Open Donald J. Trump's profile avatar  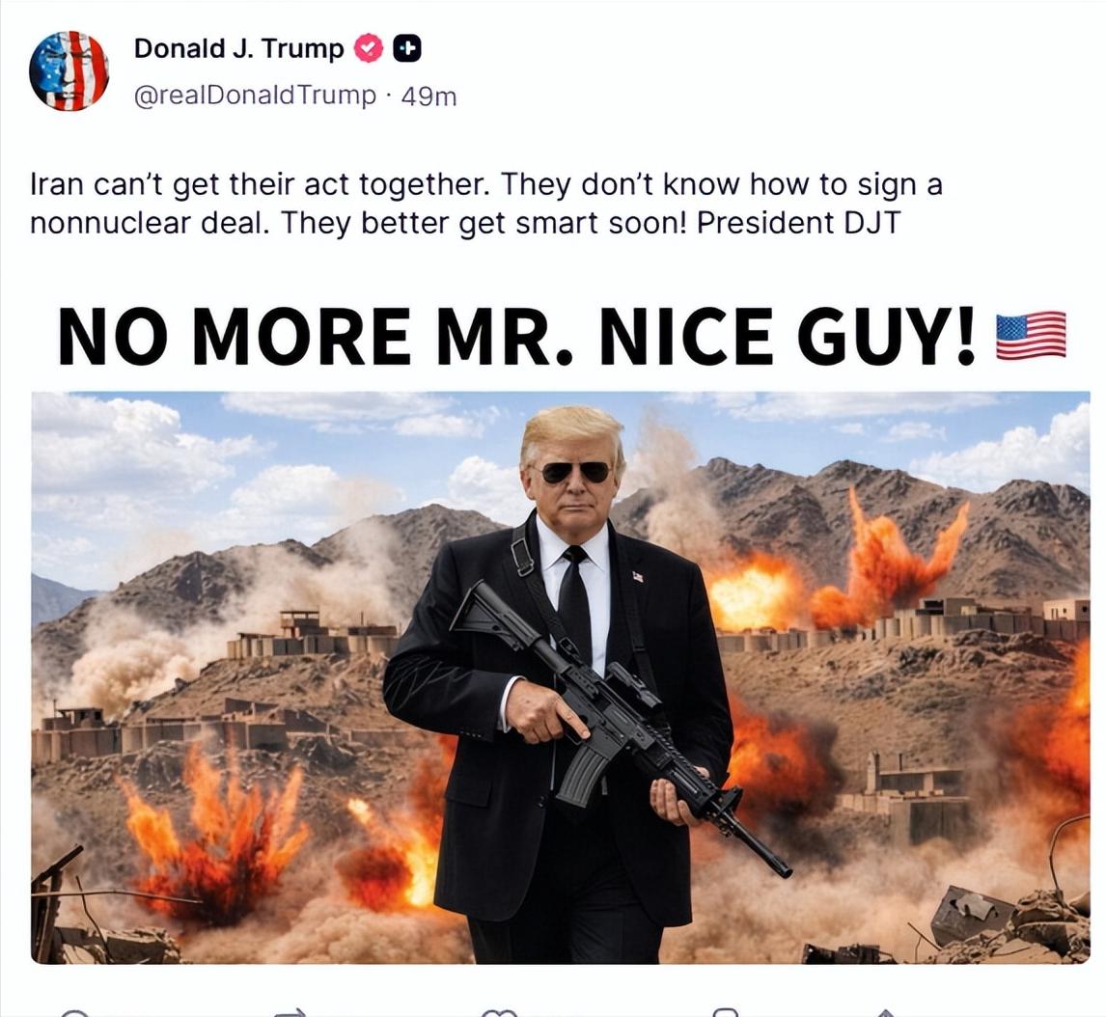point(69,70)
